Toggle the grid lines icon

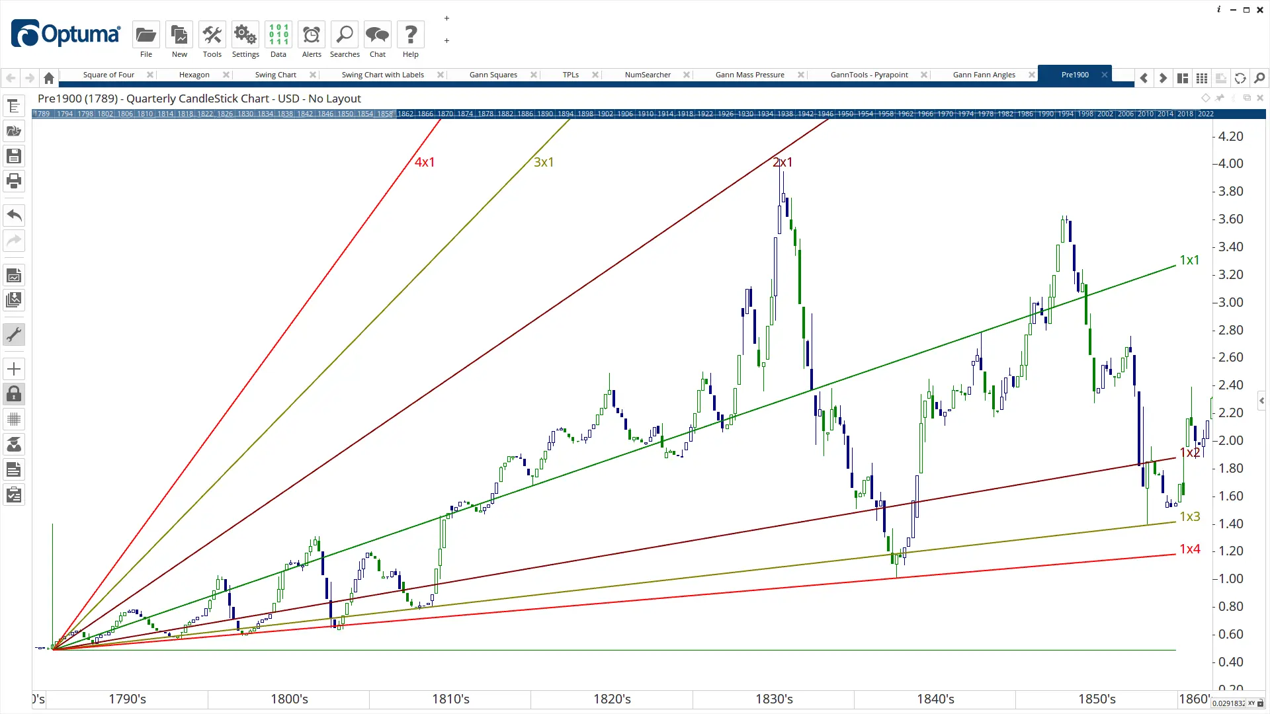point(14,419)
